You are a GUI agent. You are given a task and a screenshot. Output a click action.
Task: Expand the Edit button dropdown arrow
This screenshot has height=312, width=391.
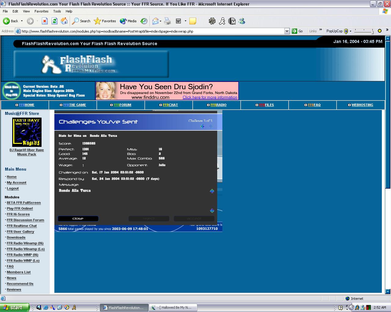tap(185, 21)
